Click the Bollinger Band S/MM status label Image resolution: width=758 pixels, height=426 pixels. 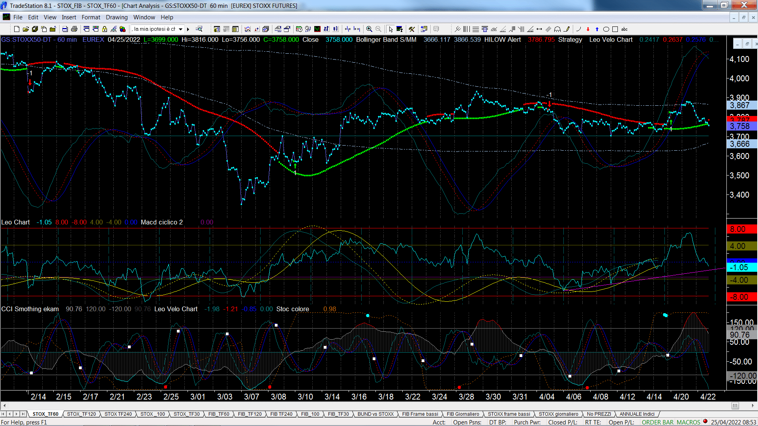tap(386, 40)
